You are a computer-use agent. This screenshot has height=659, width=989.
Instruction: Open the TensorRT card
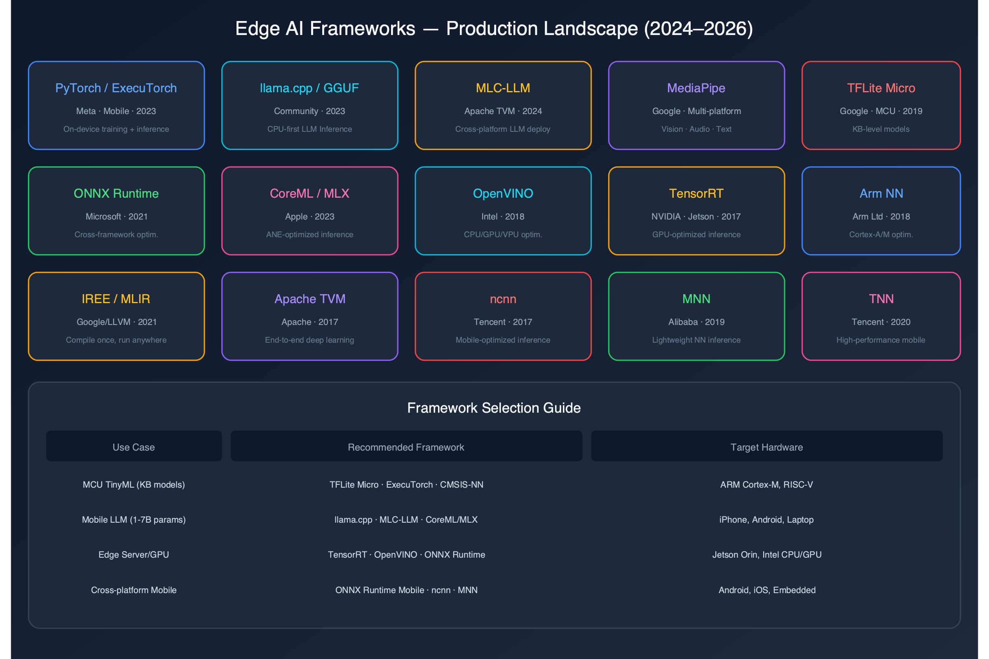click(x=697, y=211)
